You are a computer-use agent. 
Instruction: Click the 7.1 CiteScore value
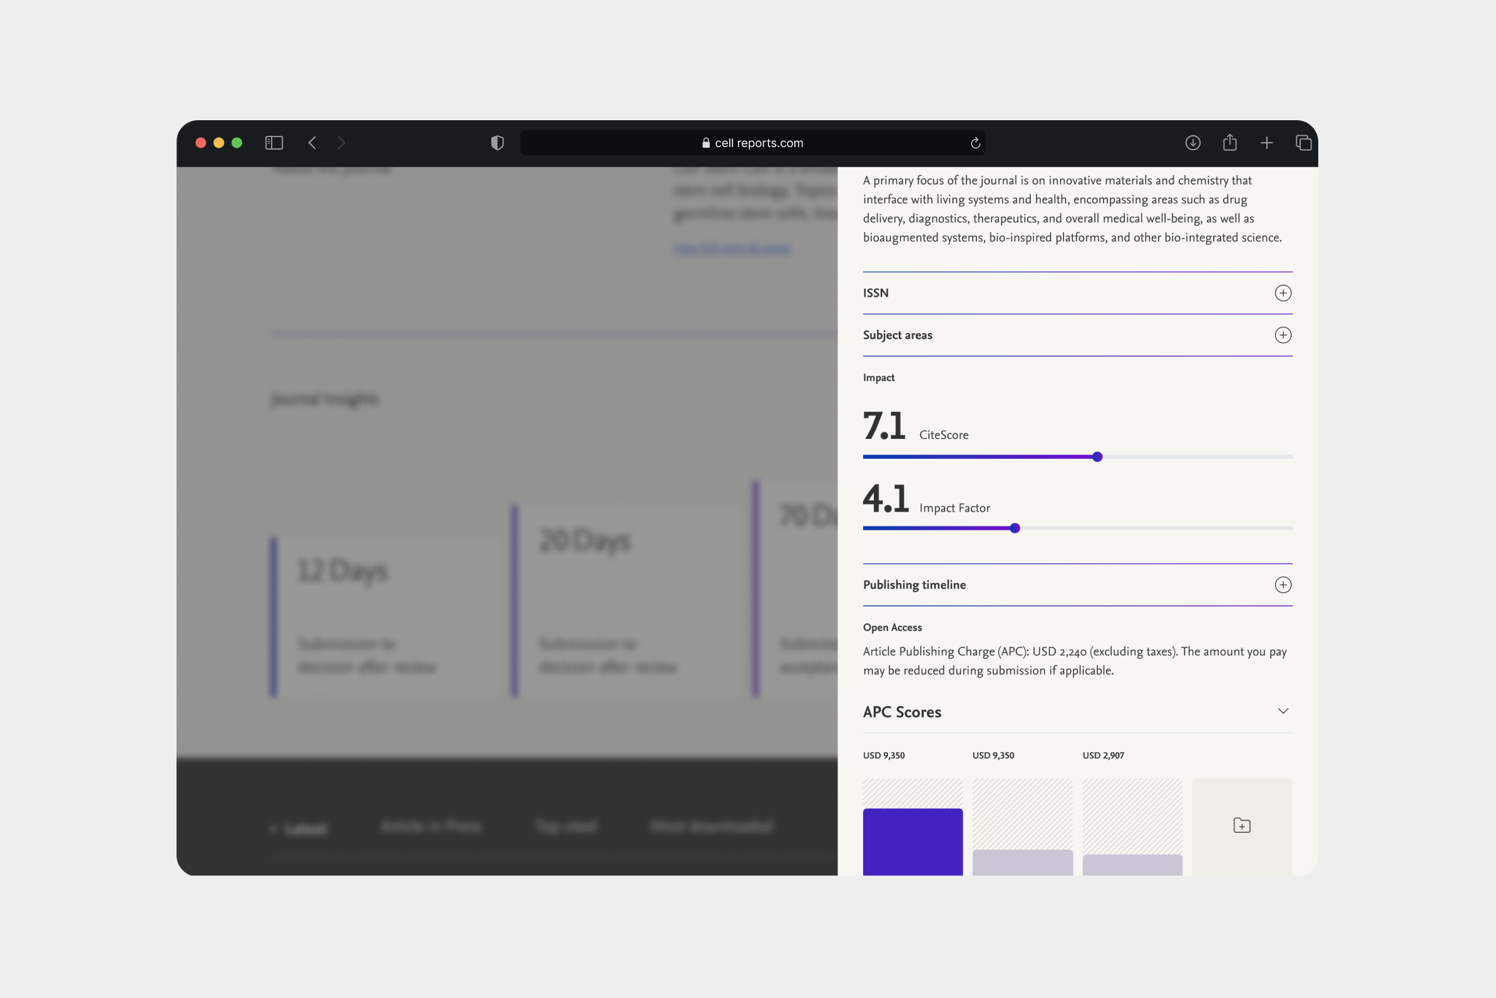click(x=883, y=426)
